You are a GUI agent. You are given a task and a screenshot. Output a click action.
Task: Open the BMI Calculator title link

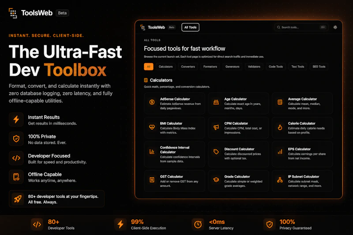point(171,123)
